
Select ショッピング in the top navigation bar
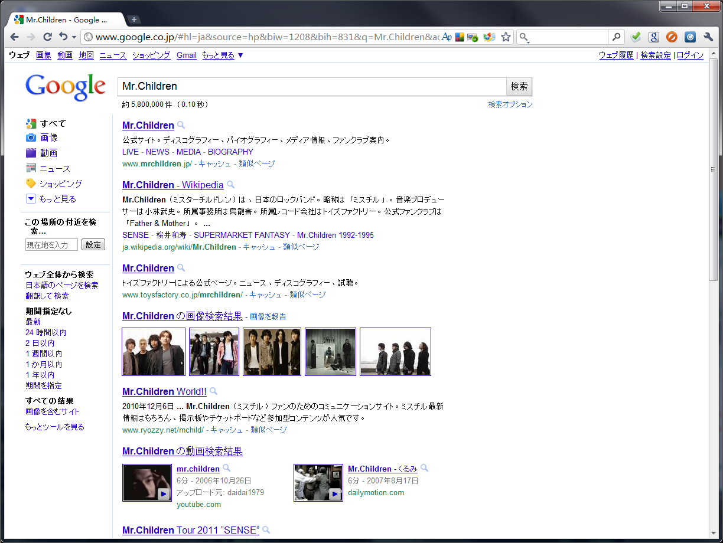(x=151, y=55)
